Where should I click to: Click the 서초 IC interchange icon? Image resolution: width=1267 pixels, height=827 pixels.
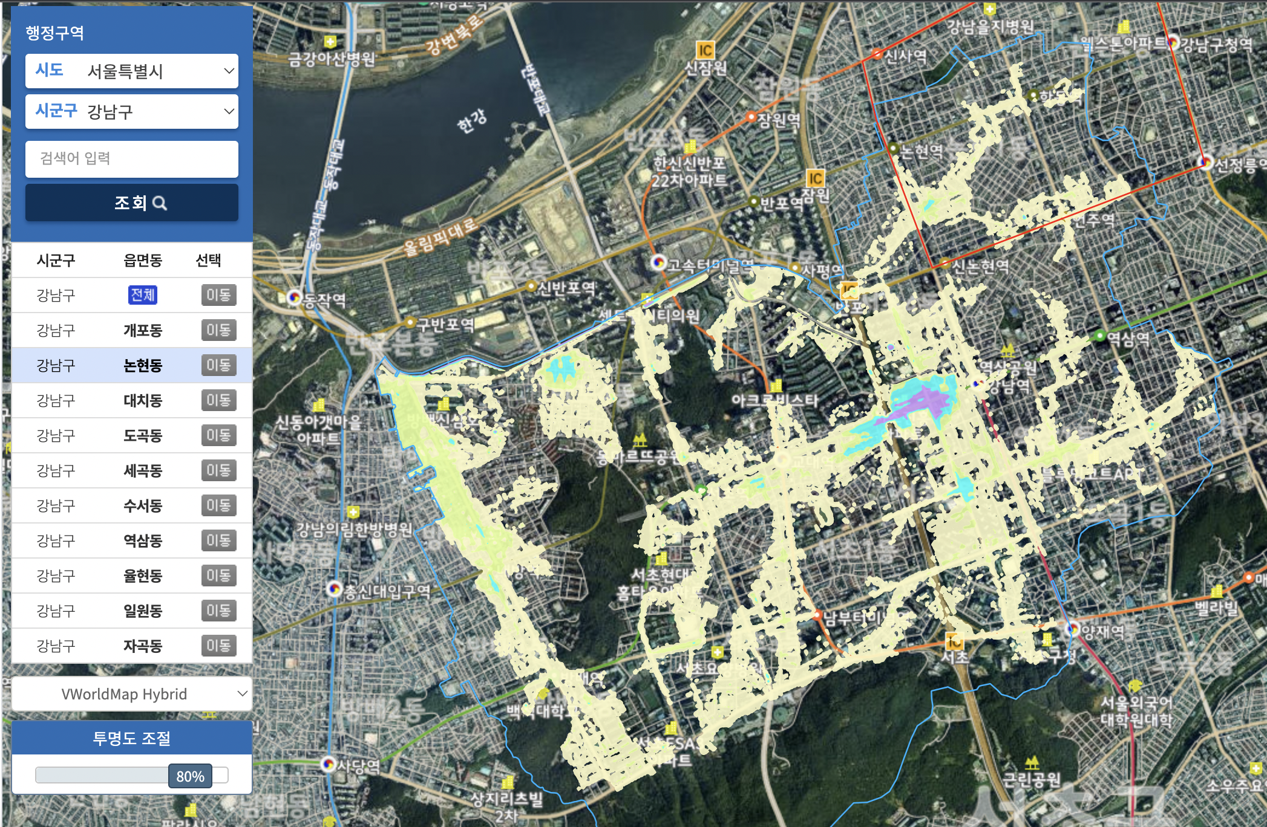coord(954,641)
